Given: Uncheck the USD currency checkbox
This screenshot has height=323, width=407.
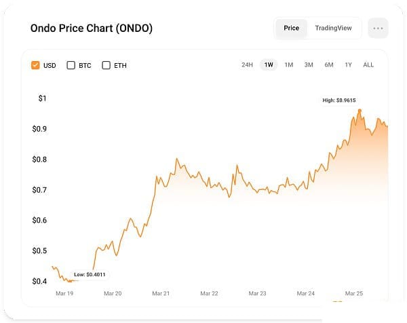Looking at the screenshot, I should 35,65.
